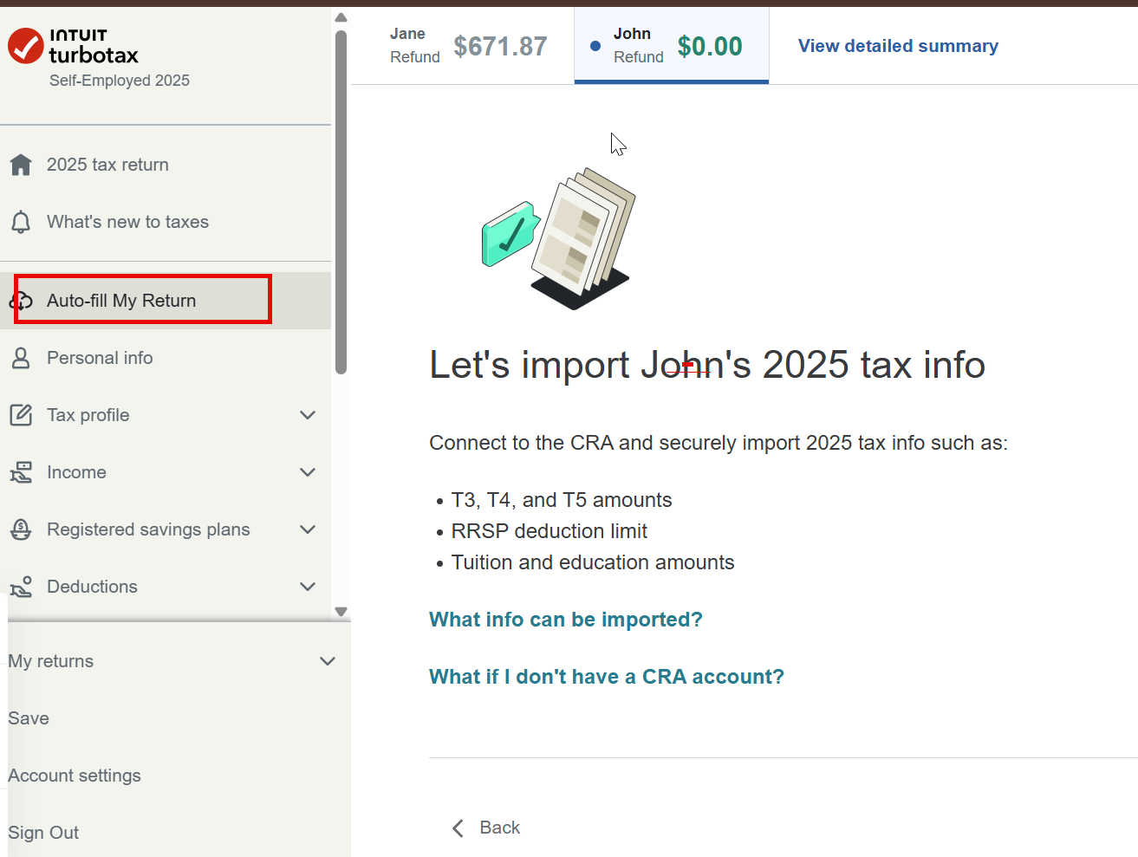Click the Intuit TurboTax checkmark logo

tap(26, 46)
